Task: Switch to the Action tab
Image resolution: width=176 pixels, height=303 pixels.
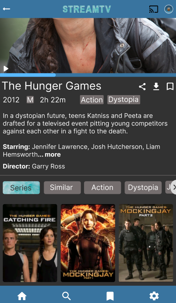Action: pyautogui.click(x=103, y=188)
